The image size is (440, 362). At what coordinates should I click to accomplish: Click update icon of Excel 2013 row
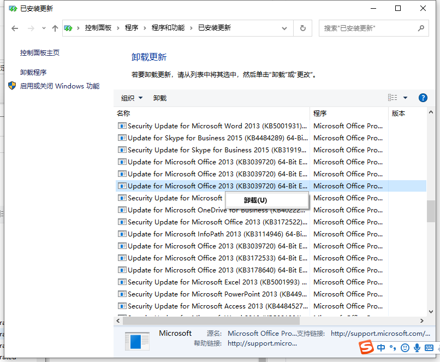click(122, 282)
